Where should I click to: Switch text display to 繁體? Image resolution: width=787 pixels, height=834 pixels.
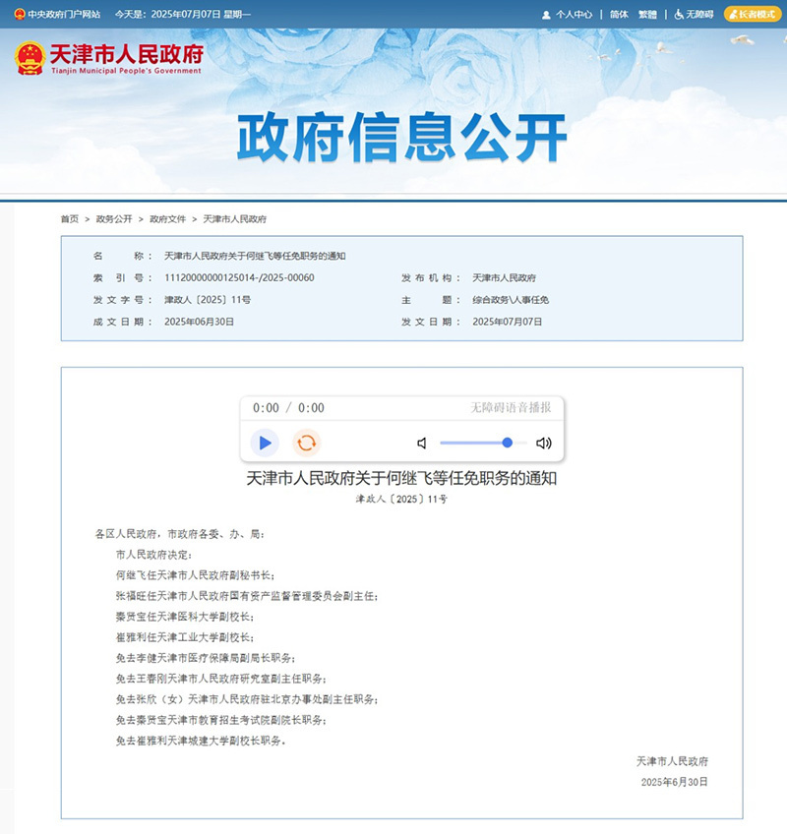(645, 13)
